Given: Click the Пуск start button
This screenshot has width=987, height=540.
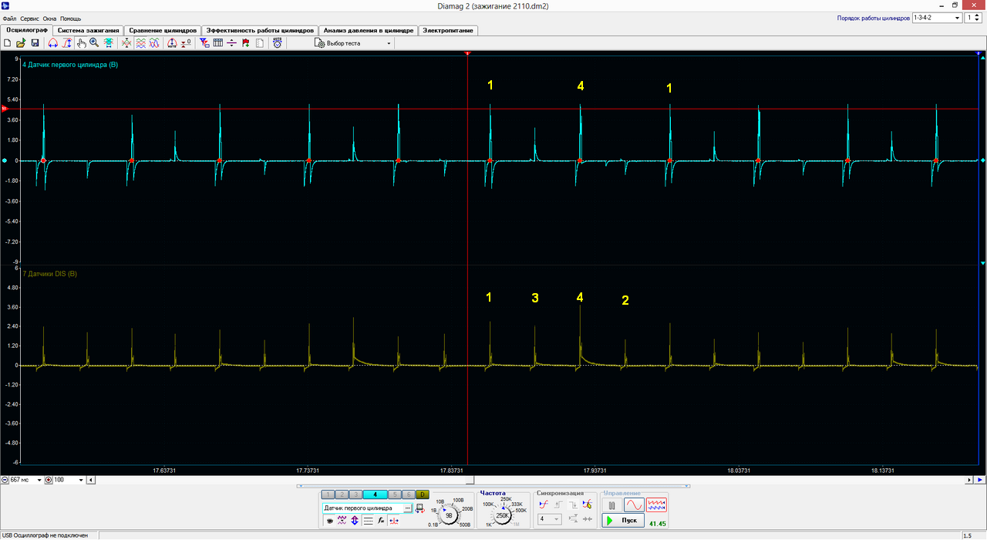Looking at the screenshot, I should point(623,521).
